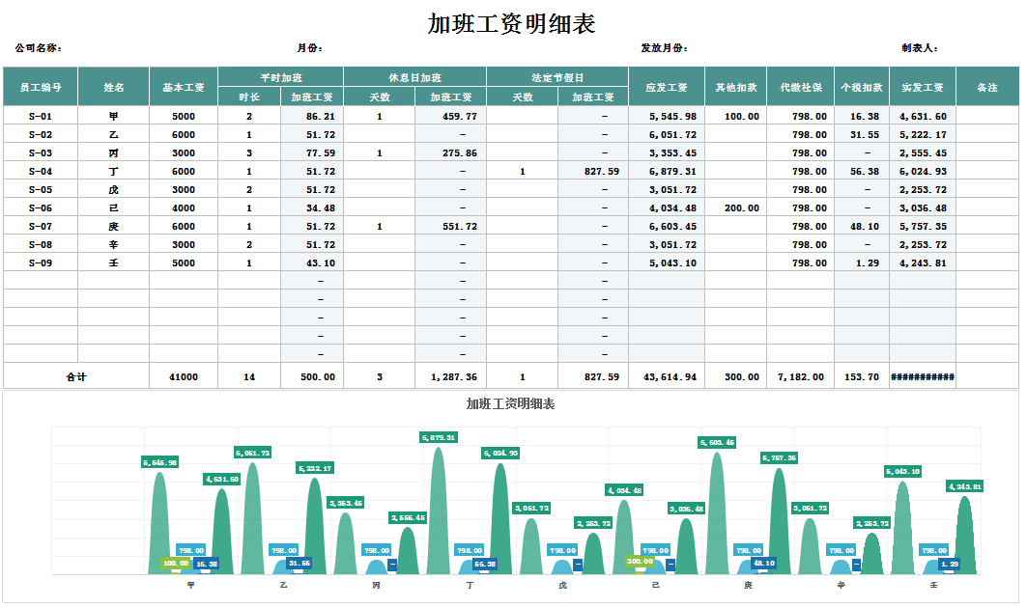The width and height of the screenshot is (1027, 608).
Task: Select the 其他扣款 header cell
Action: 735,87
